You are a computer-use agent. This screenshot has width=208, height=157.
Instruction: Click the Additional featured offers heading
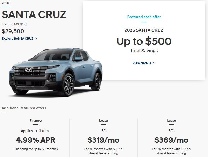24,108
